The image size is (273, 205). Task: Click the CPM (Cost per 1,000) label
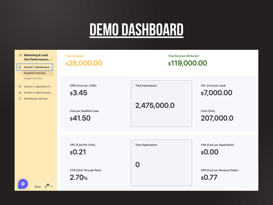[83, 86]
